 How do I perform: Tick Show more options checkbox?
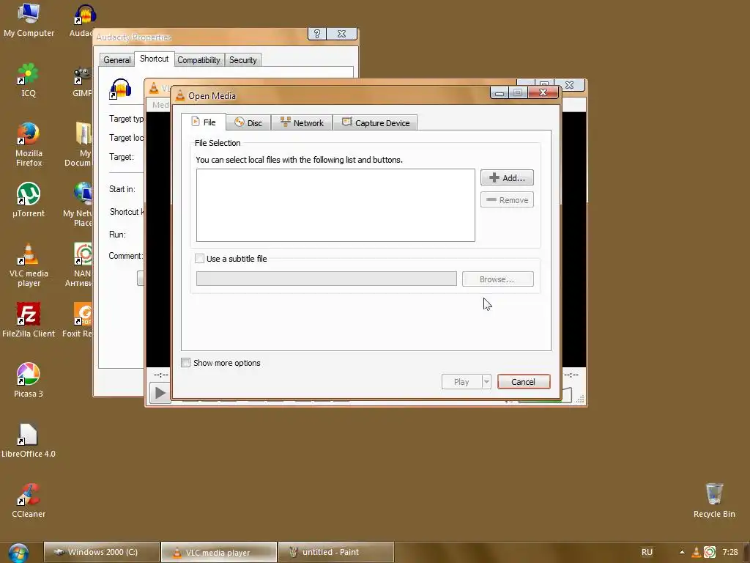tap(185, 362)
